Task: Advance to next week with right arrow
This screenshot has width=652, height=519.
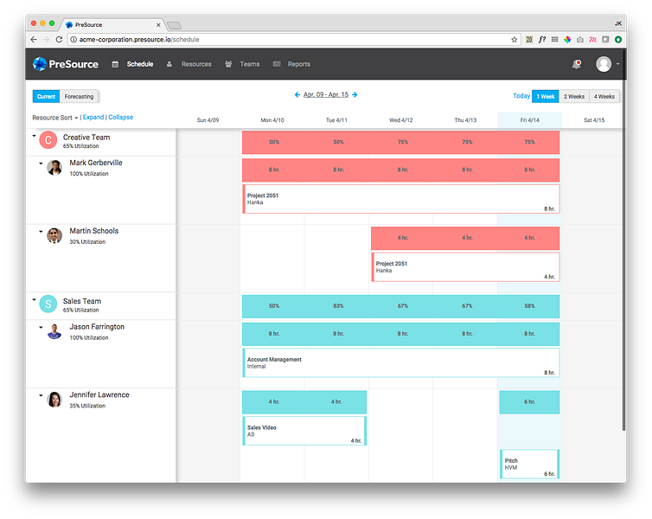Action: click(355, 95)
